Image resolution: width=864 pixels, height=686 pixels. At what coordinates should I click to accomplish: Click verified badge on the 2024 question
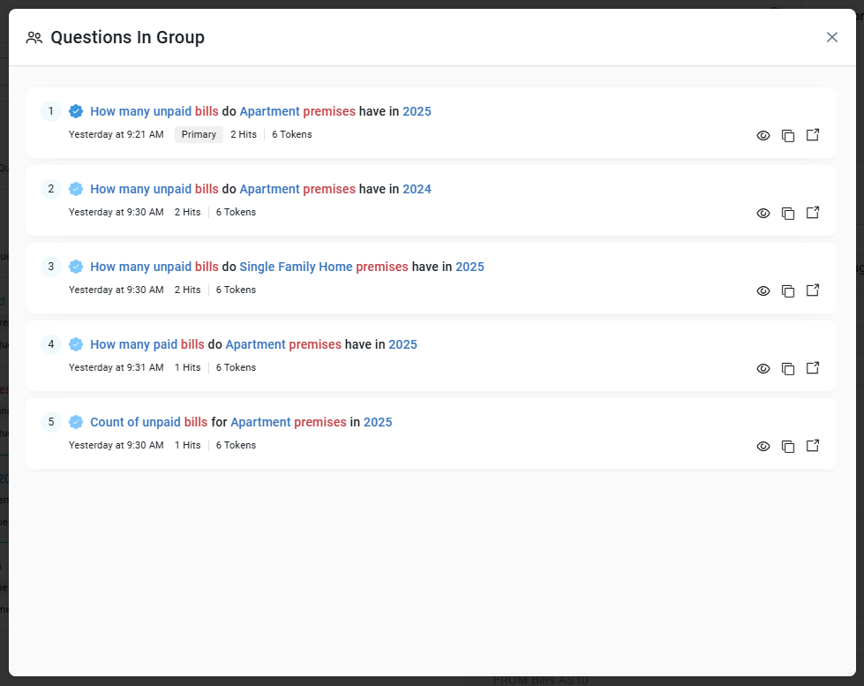[x=76, y=189]
